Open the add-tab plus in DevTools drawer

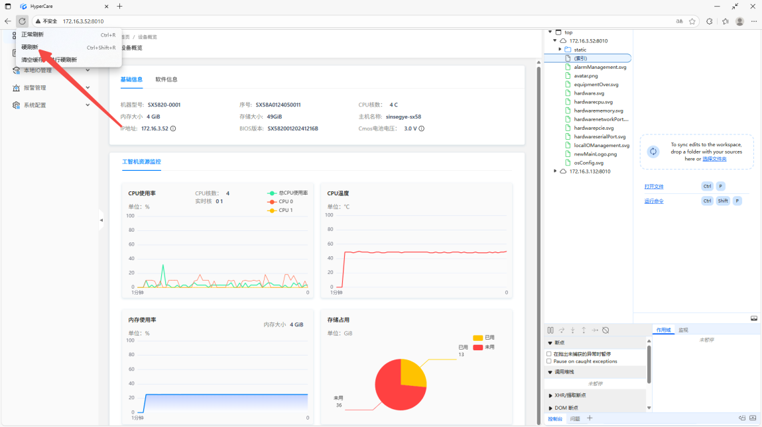click(590, 418)
